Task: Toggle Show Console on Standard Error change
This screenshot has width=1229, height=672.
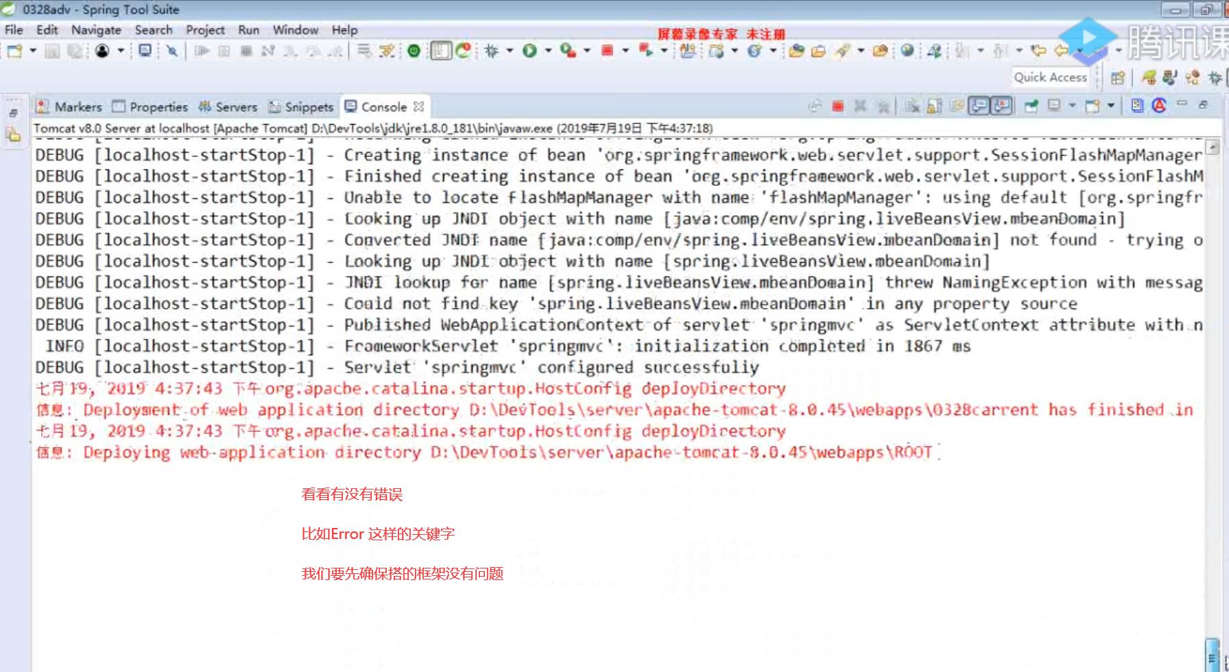Action: tap(1002, 106)
